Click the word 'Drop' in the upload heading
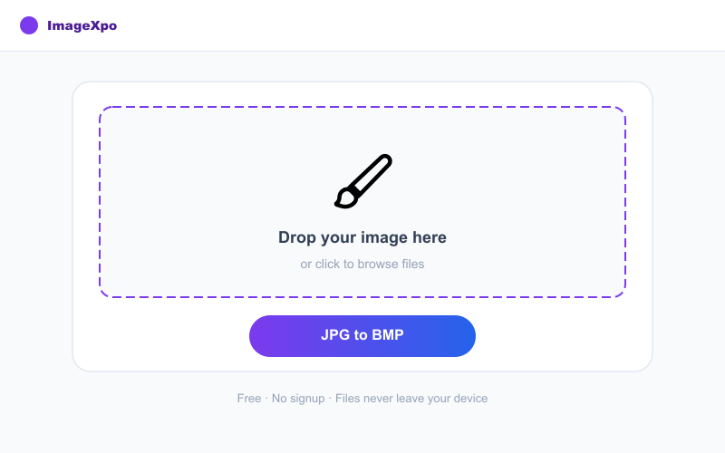 click(297, 237)
